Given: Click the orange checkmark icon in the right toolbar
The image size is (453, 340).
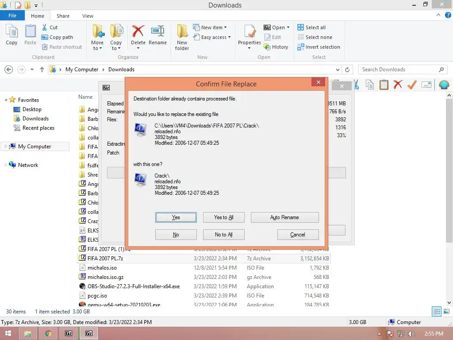Looking at the screenshot, I should 412,85.
